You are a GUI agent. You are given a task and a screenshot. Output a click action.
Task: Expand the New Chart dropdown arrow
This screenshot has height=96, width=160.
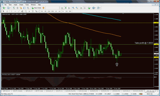(x=5, y=8)
